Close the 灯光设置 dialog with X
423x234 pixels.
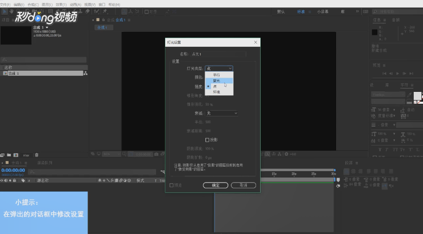tap(256, 42)
